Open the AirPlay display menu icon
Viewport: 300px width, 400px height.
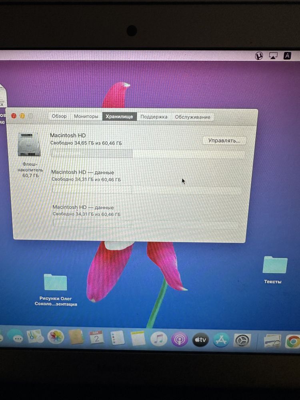(x=273, y=56)
